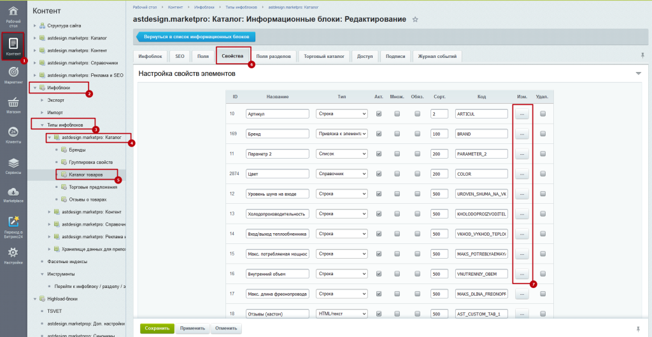
Task: Expand the Экспорт tree node
Action: pos(42,100)
